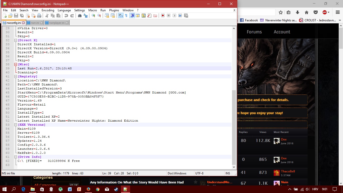Viewport: 343px width, 193px height.
Task: Collapse the [EXE Versions] section fold marker
Action: pyautogui.click(x=16, y=125)
